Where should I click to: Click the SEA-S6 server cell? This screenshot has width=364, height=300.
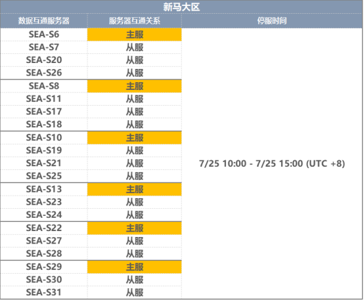44,35
